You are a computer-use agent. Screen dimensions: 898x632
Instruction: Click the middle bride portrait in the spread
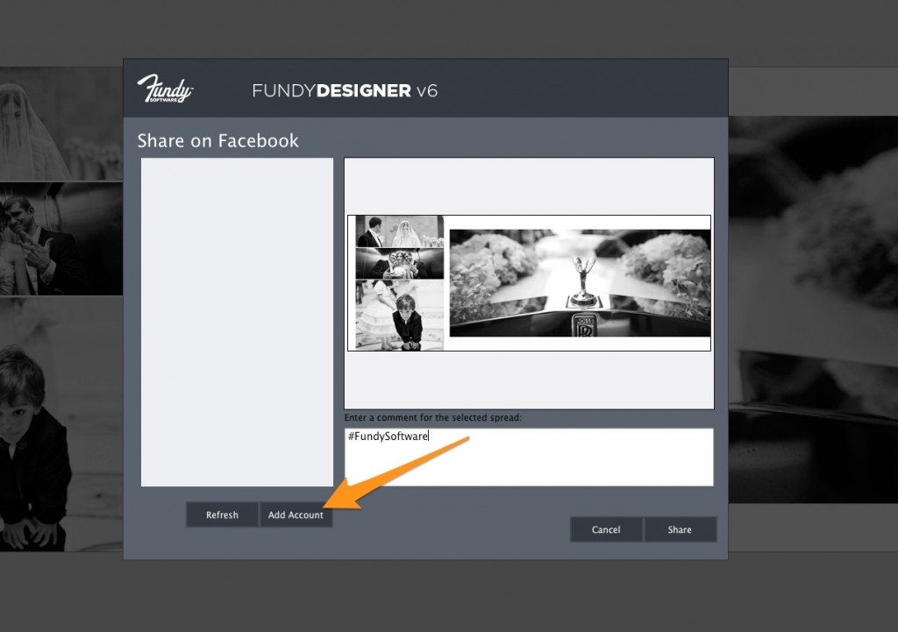click(x=400, y=263)
